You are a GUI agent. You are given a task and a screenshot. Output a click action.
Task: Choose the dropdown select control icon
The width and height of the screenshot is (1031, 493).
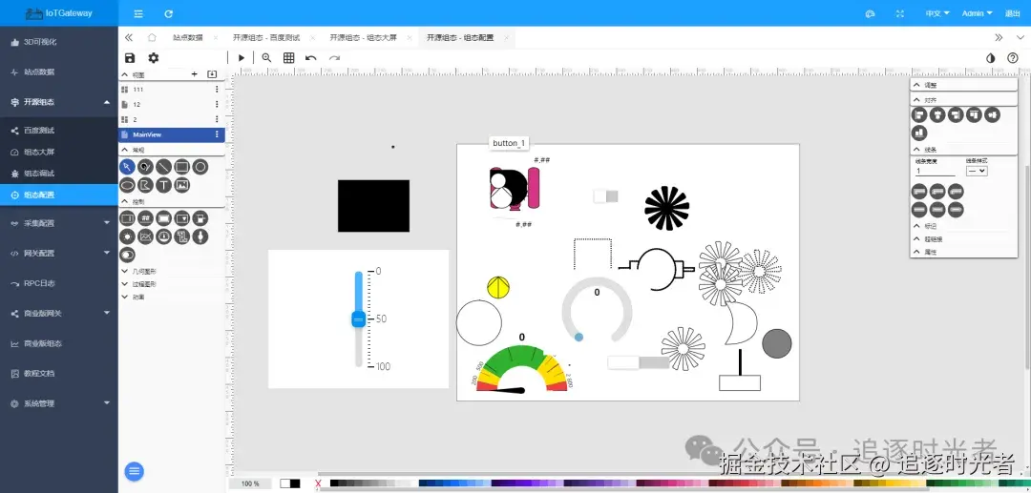pyautogui.click(x=182, y=218)
